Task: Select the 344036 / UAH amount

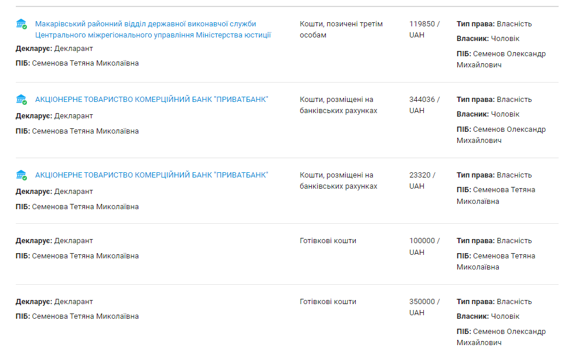Action: coord(424,105)
